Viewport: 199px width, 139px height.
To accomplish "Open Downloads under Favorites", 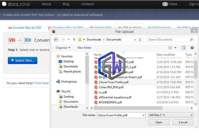I will [71, 66].
